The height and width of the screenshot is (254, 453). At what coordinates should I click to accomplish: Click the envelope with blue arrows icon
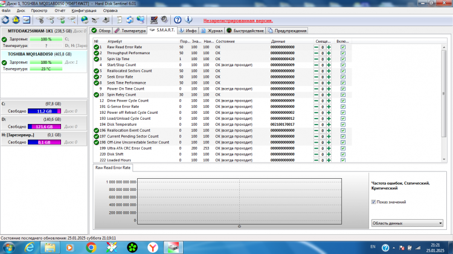130,20
